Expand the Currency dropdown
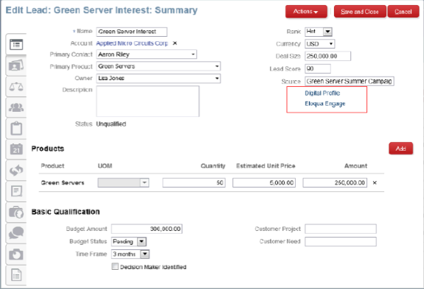Image resolution: width=424 pixels, height=289 pixels. coord(330,43)
